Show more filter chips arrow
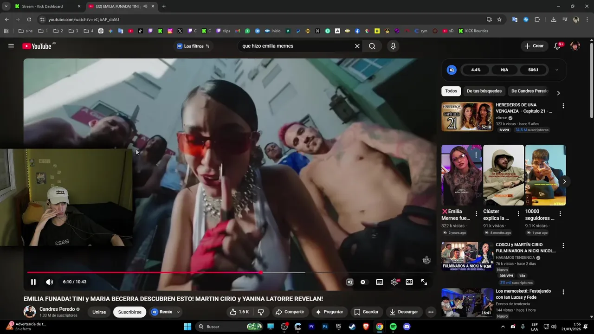Viewport: 594px width, 334px height. coord(558,93)
